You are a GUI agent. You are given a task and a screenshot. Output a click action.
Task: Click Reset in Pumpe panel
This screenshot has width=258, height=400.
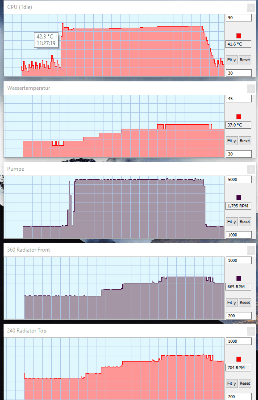(245, 222)
